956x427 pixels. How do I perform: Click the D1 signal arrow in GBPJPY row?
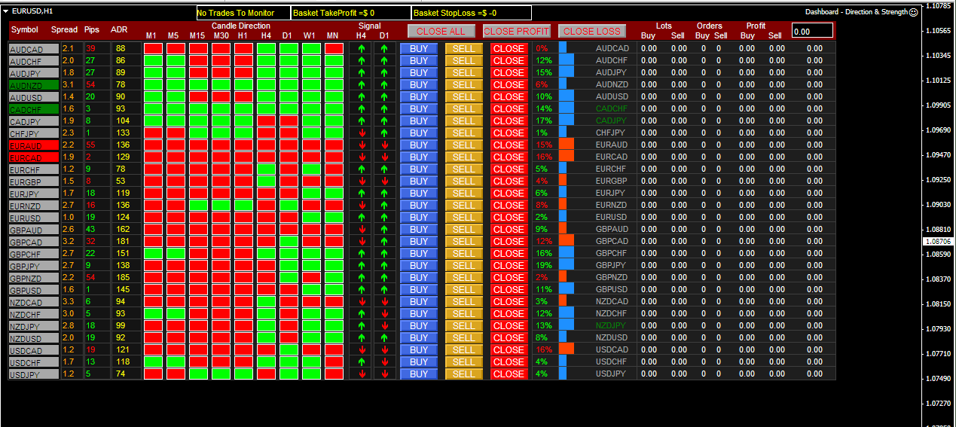click(x=384, y=265)
